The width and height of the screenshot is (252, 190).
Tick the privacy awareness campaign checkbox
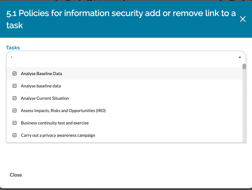tap(15, 135)
